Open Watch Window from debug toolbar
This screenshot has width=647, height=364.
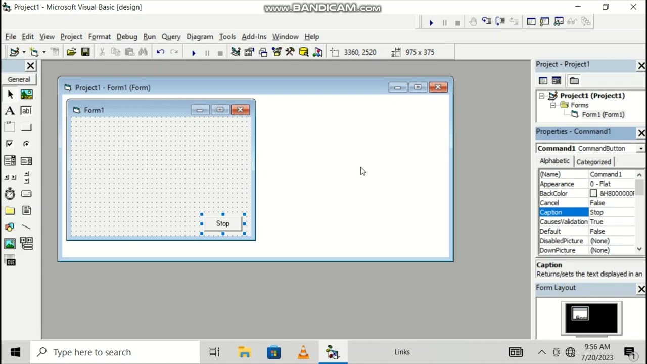[559, 22]
